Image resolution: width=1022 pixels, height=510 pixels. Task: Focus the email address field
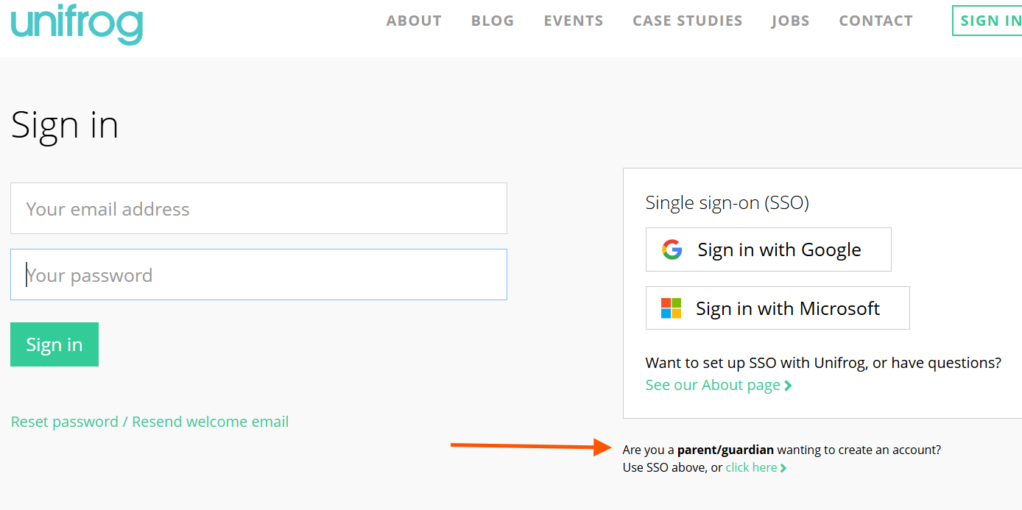pos(258,208)
